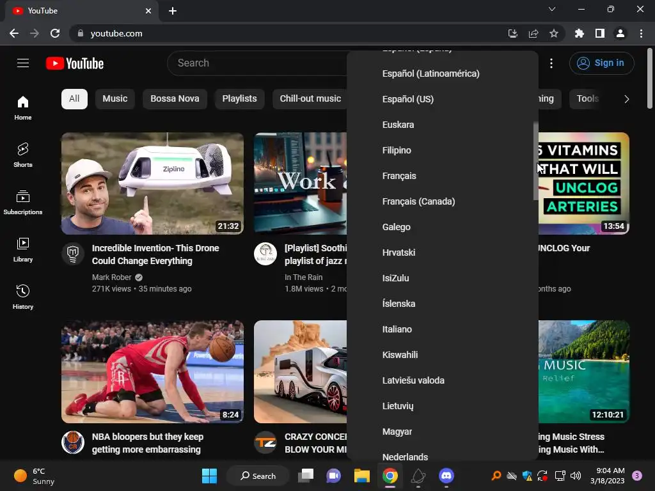Choose Euskara language
655x491 pixels.
[443, 125]
